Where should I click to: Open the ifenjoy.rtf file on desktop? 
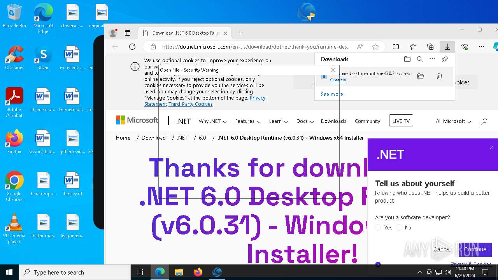point(72,184)
